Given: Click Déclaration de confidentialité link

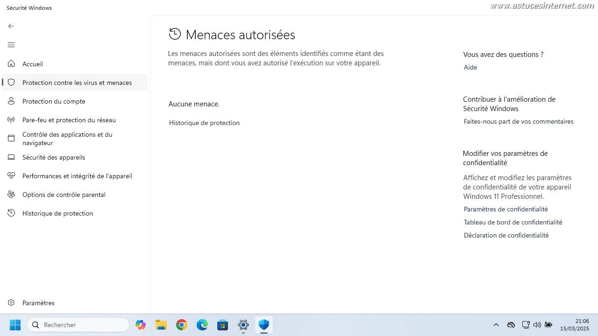Looking at the screenshot, I should click(x=506, y=235).
